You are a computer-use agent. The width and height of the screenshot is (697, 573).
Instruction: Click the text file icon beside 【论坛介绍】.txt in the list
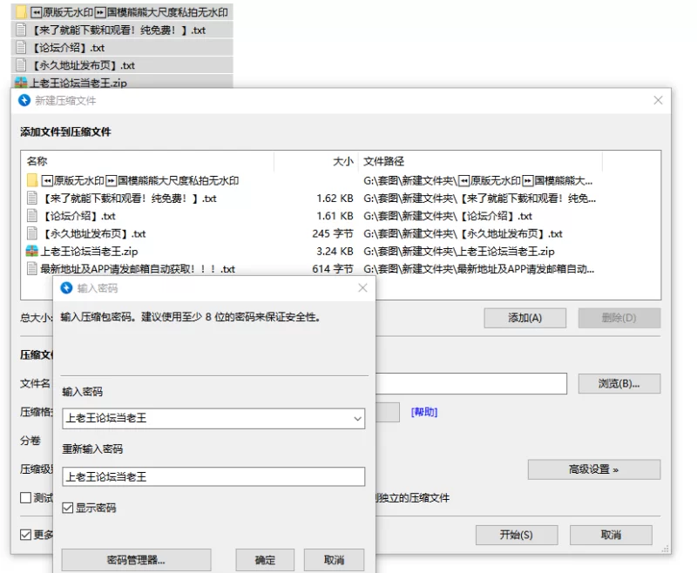click(32, 216)
